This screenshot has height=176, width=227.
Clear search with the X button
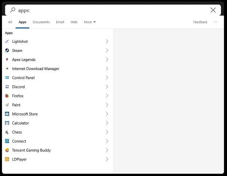(x=213, y=10)
